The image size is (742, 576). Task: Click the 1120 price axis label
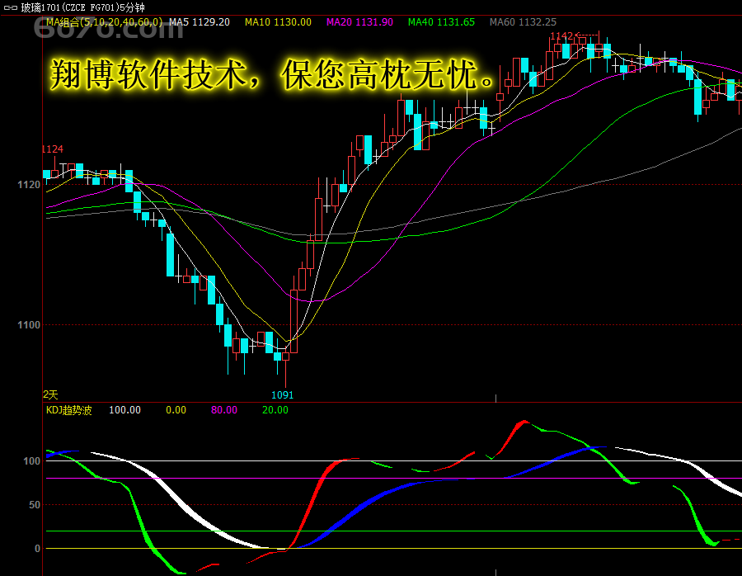click(x=29, y=185)
